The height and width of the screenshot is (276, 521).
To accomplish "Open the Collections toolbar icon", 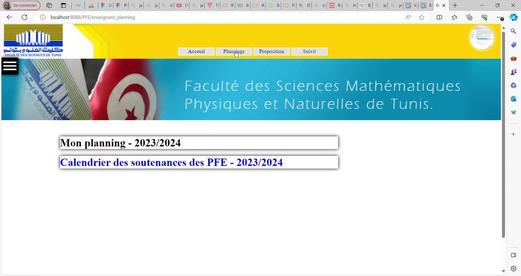I will pos(469,17).
